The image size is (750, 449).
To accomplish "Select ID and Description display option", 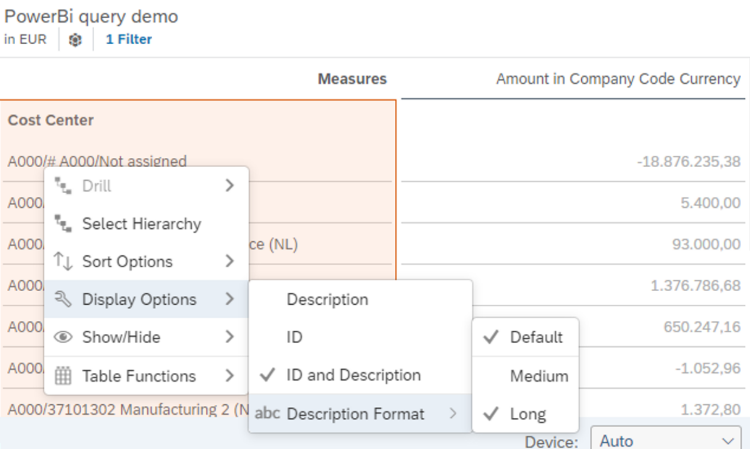I will (360, 375).
